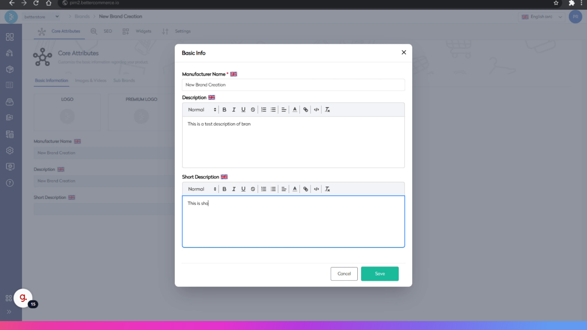
Task: Toggle underline in the Description toolbar
Action: tap(243, 110)
